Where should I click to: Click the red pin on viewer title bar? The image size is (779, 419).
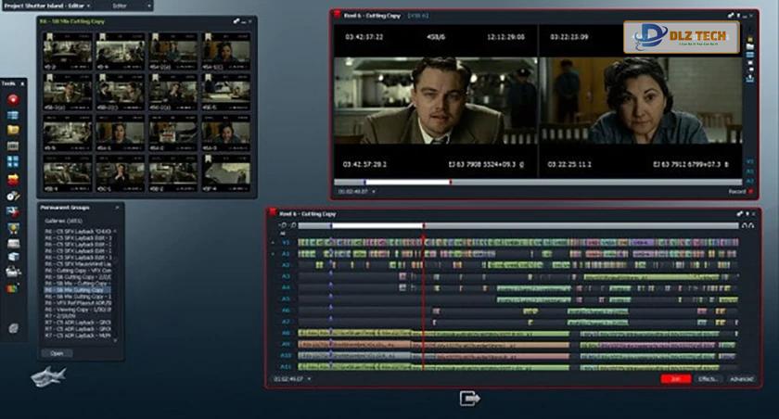[x=338, y=14]
